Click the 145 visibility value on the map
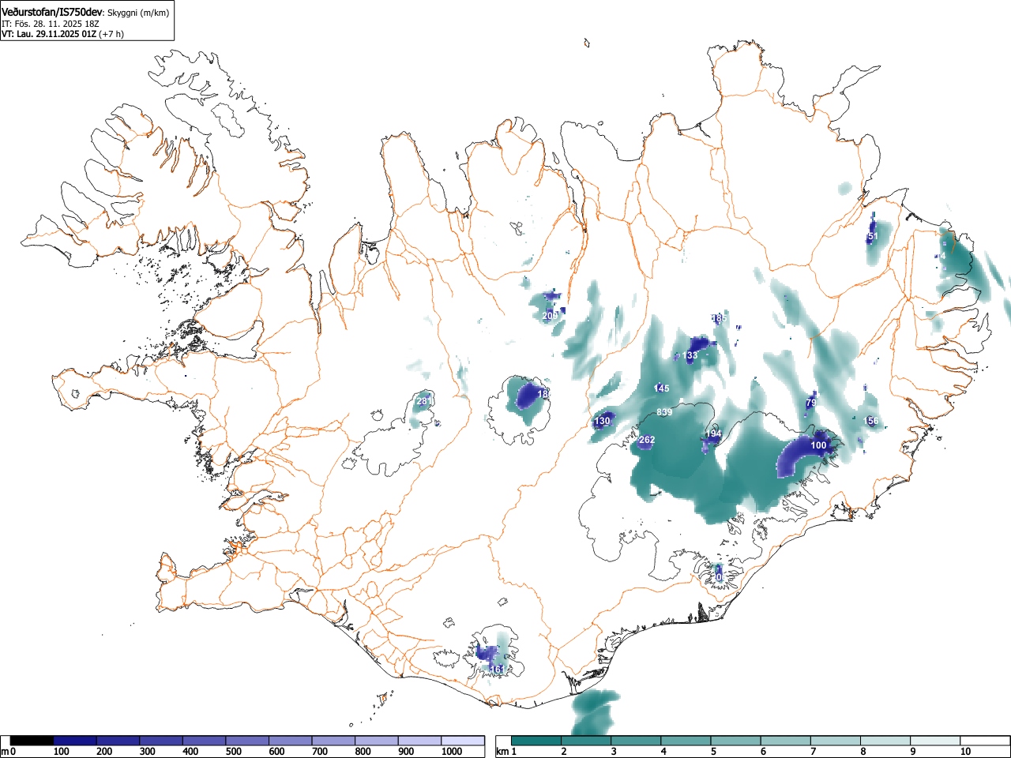 tap(662, 388)
